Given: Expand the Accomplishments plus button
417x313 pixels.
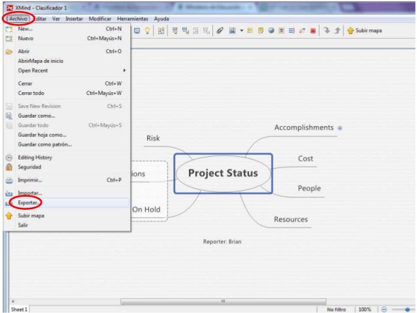Looking at the screenshot, I should tap(340, 128).
